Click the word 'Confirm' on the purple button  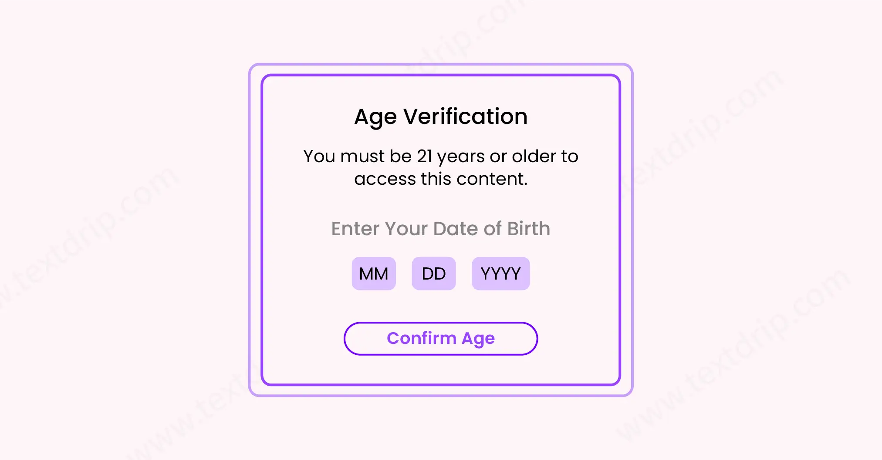(421, 338)
